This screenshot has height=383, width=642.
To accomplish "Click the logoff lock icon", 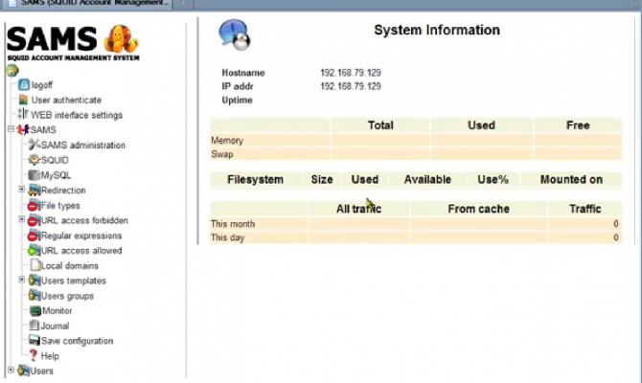I will [x=24, y=84].
